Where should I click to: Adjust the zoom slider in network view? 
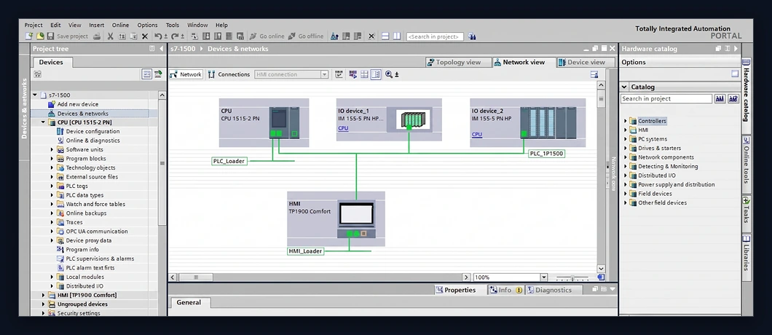572,278
